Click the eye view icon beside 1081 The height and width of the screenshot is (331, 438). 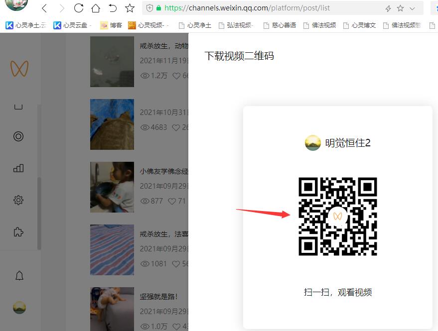point(145,264)
